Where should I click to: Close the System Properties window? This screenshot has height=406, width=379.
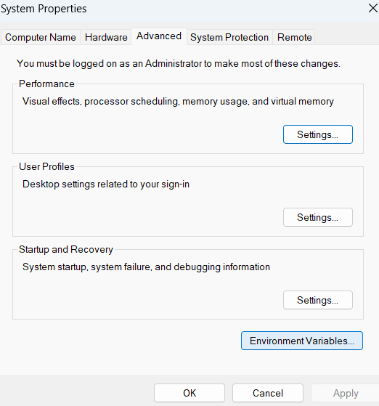pyautogui.click(x=373, y=8)
